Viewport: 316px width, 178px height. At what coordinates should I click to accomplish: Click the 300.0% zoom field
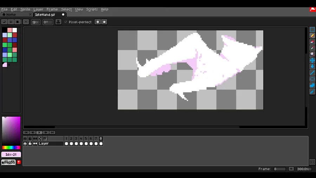click(x=303, y=169)
